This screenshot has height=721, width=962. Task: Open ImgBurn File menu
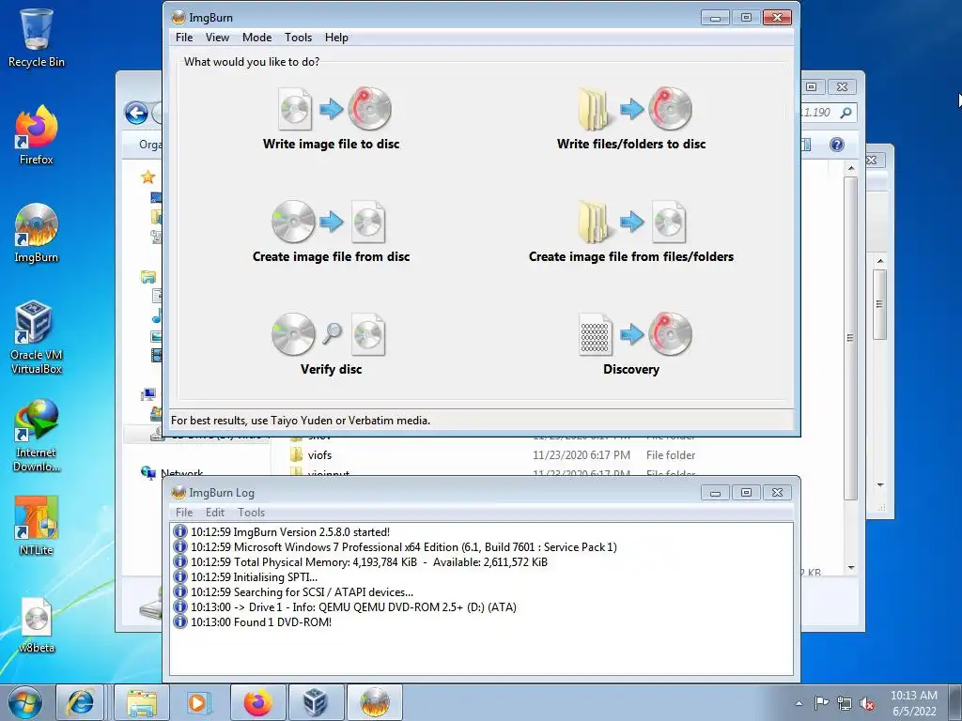pos(184,38)
